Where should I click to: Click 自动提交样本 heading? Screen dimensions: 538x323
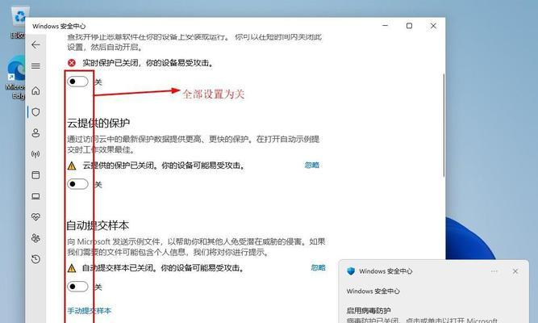(98, 226)
